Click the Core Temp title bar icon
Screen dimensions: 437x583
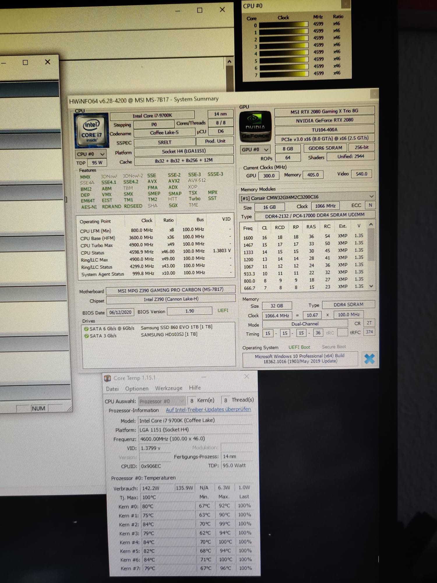pos(108,378)
